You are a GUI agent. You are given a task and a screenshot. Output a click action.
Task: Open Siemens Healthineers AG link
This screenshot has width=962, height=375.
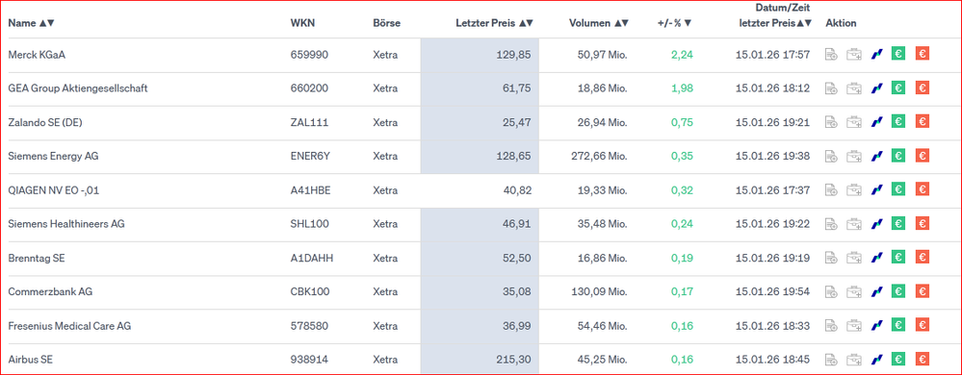click(66, 224)
